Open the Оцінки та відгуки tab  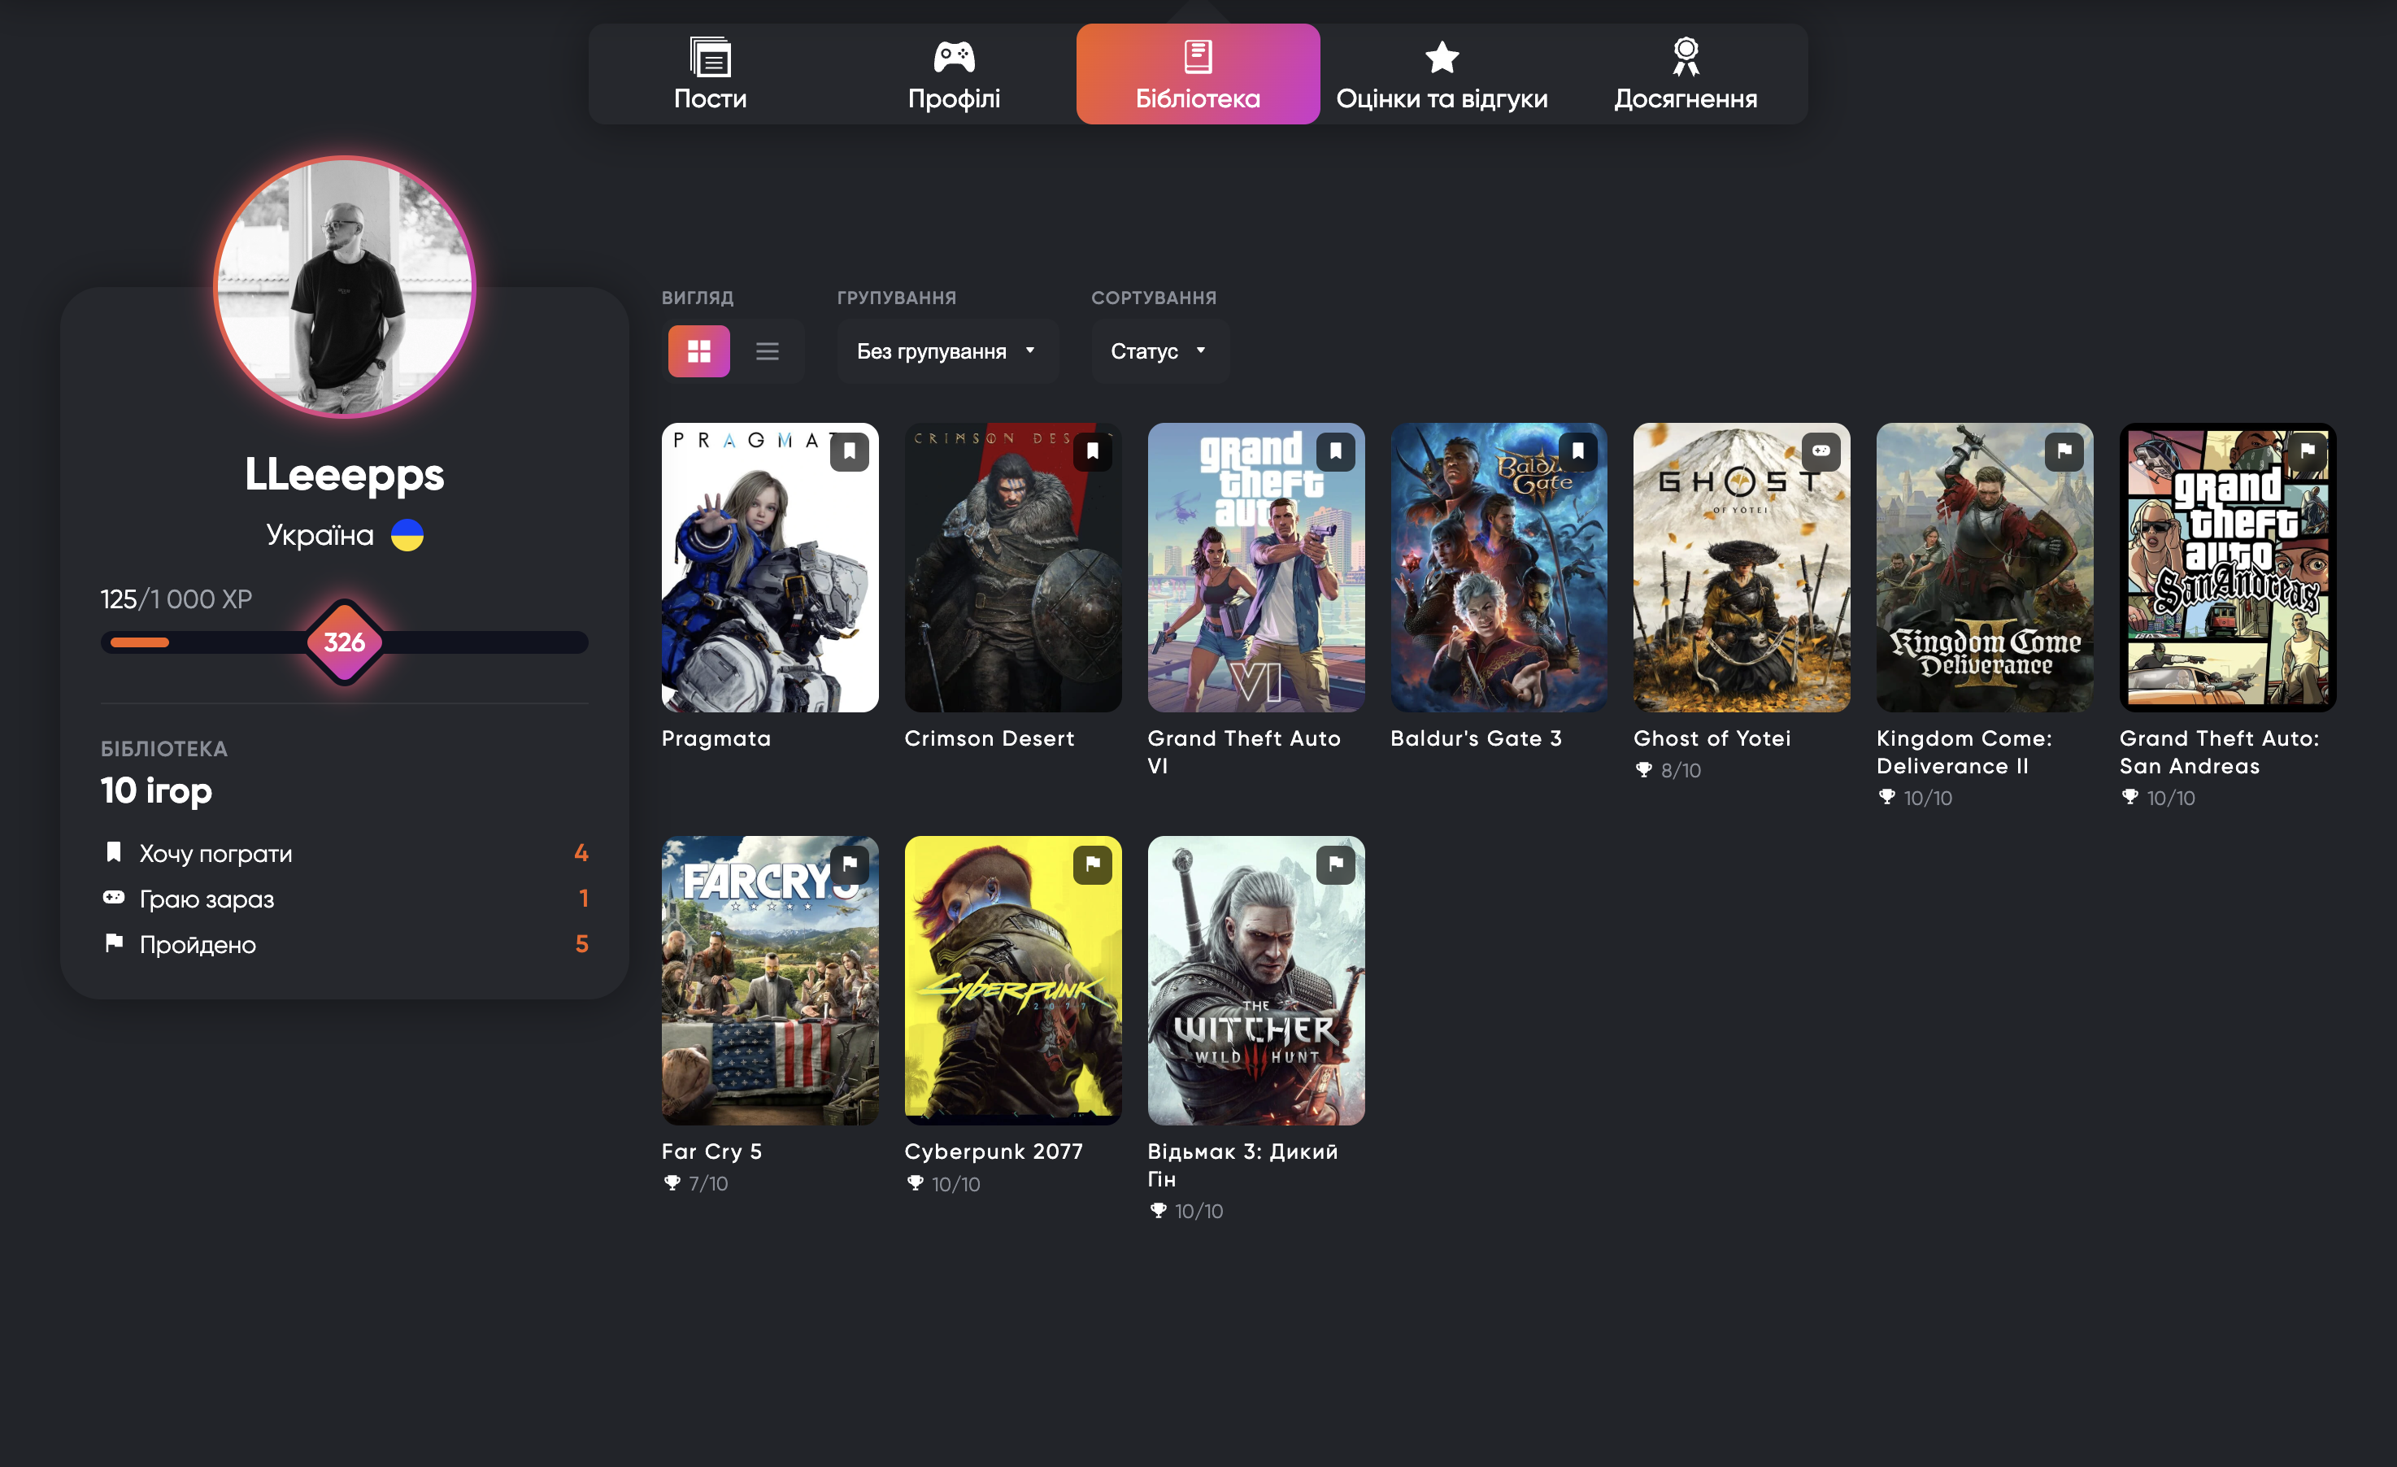pos(1441,74)
